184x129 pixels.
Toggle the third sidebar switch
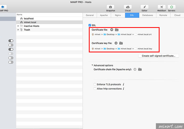(11, 49)
